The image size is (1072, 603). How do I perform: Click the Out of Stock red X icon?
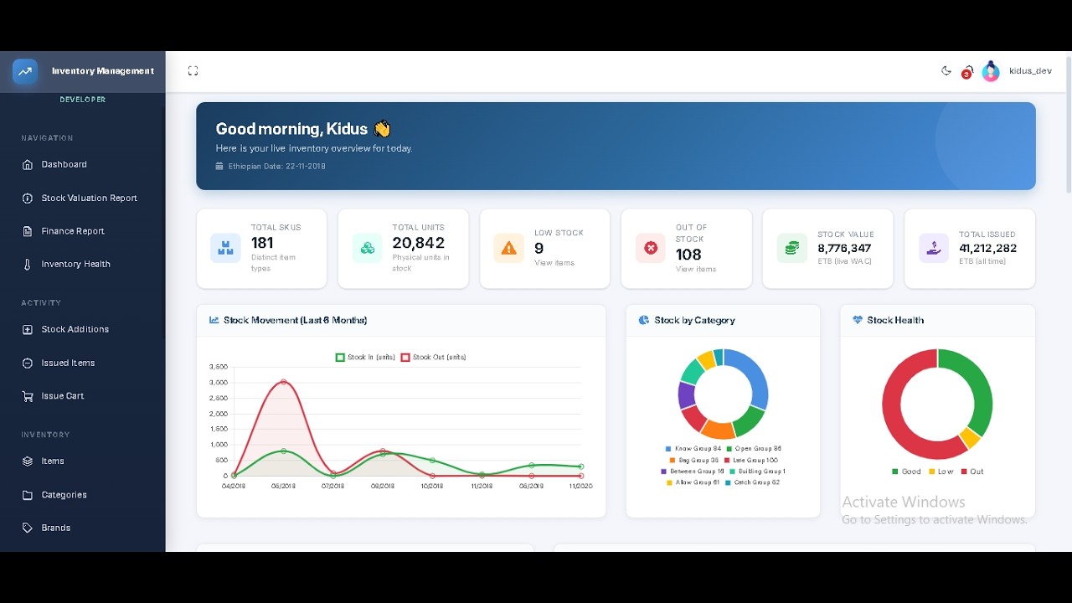(651, 249)
